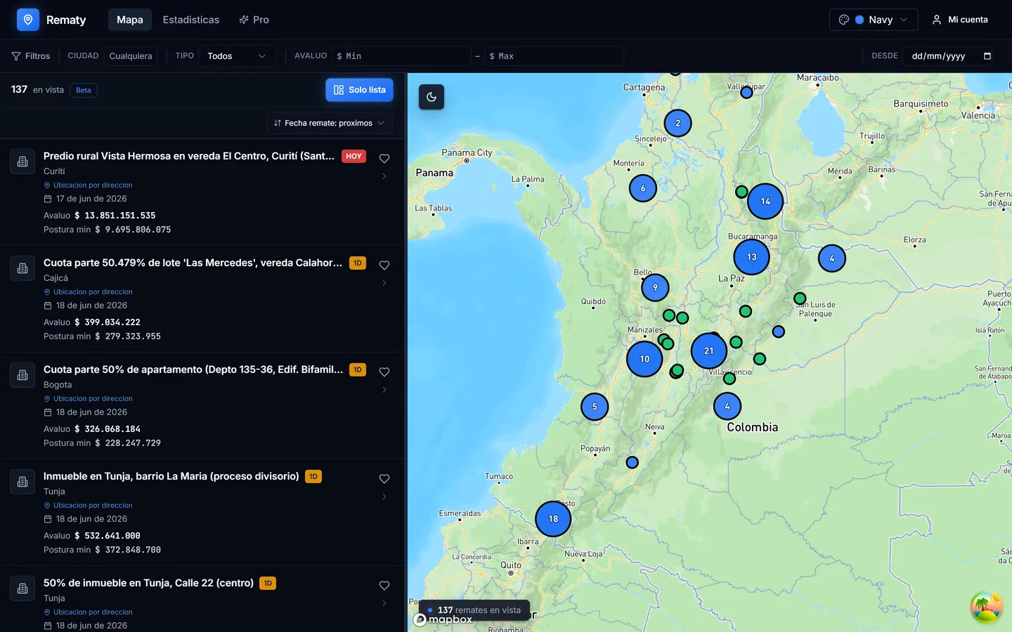Click the Avaluo Min input
This screenshot has height=632, width=1012.
[401, 56]
